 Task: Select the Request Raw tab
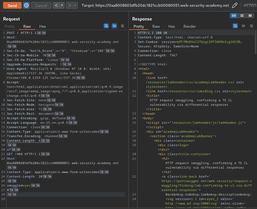[27, 26]
